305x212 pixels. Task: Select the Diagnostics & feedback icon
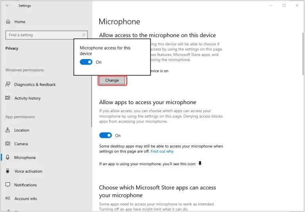8,84
